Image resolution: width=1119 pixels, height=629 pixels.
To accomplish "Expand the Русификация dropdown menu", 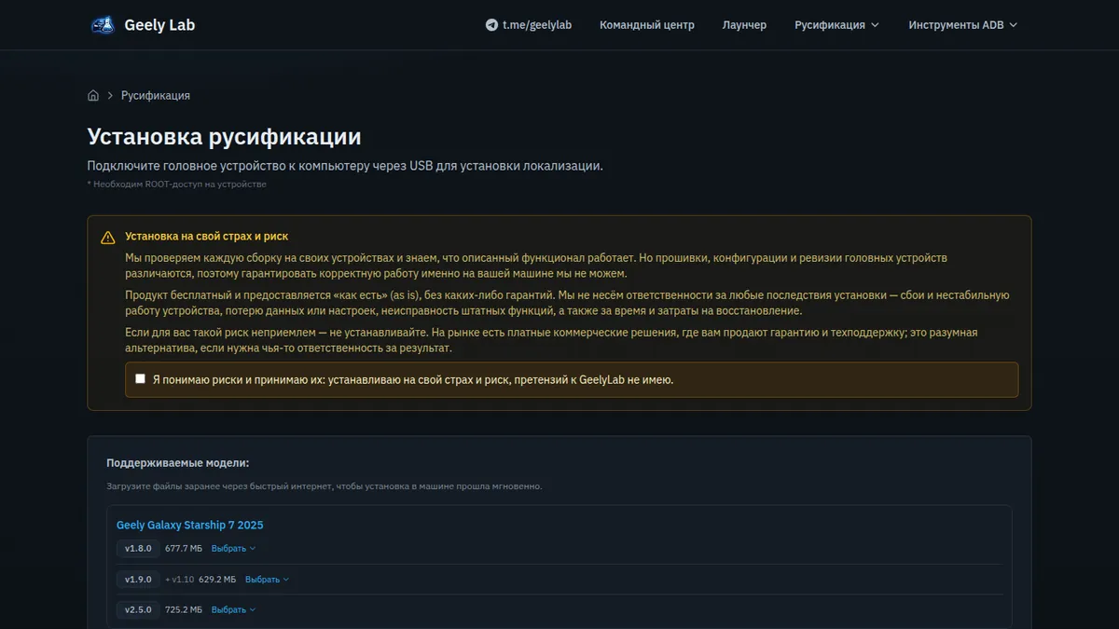I will pyautogui.click(x=836, y=25).
